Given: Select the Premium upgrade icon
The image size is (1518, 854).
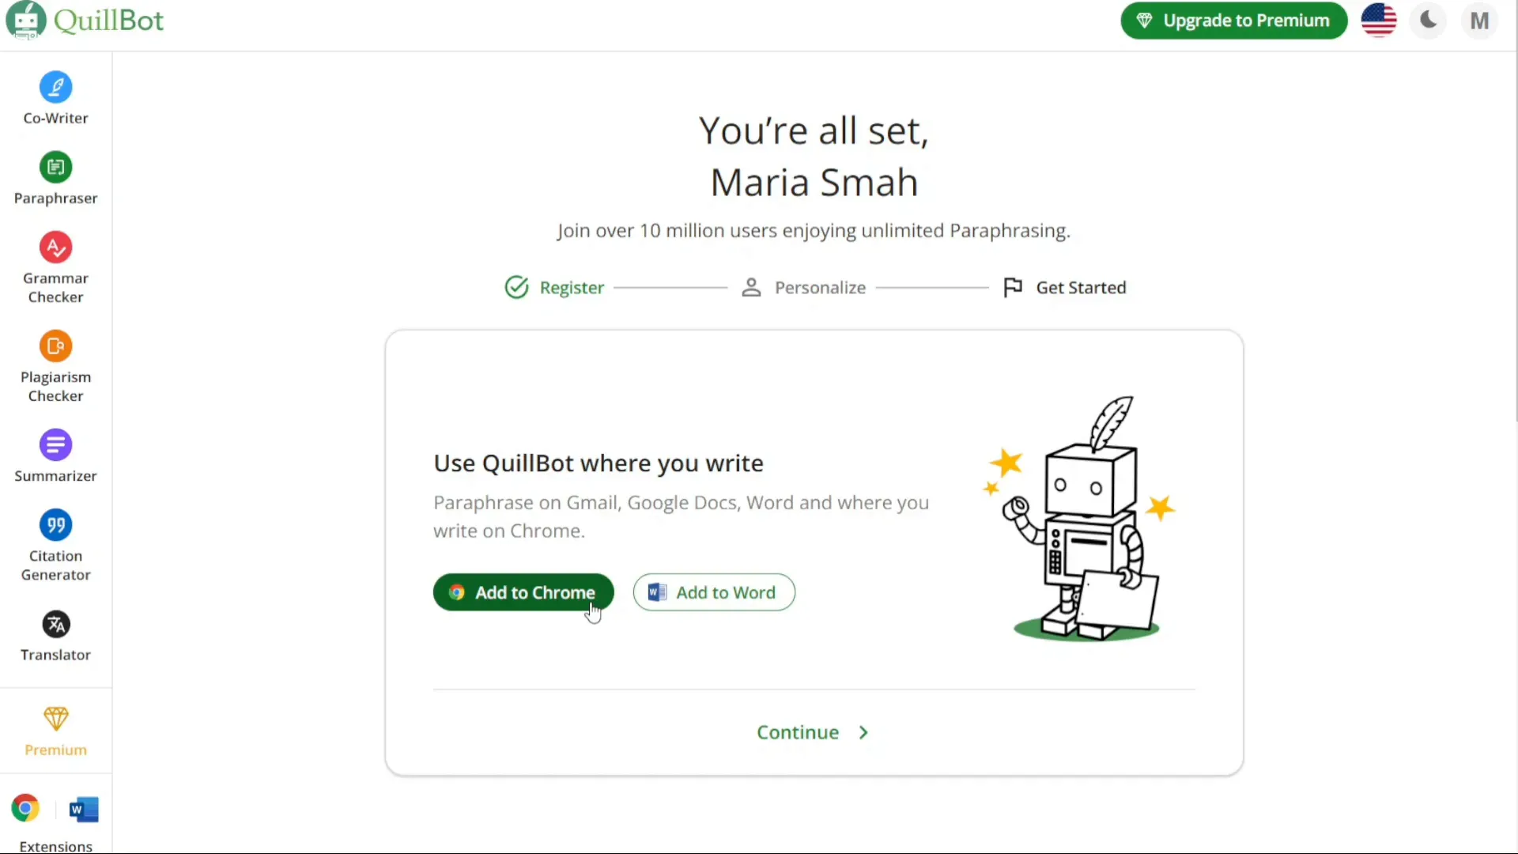Looking at the screenshot, I should [1144, 21].
